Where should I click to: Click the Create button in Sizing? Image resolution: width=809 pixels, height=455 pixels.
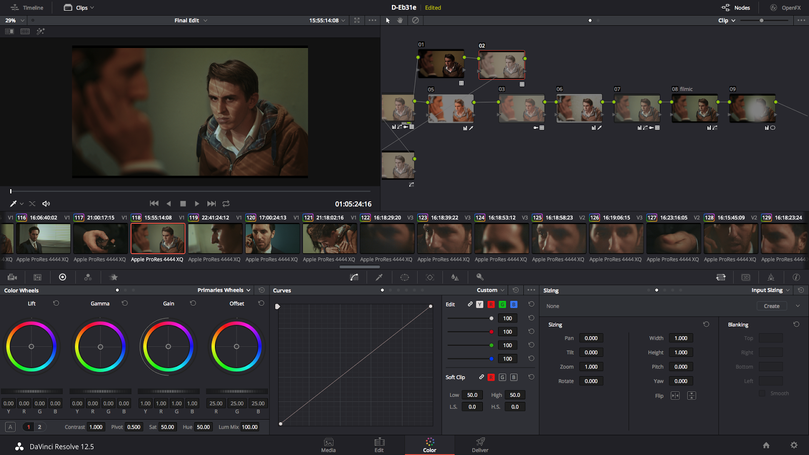coord(771,305)
